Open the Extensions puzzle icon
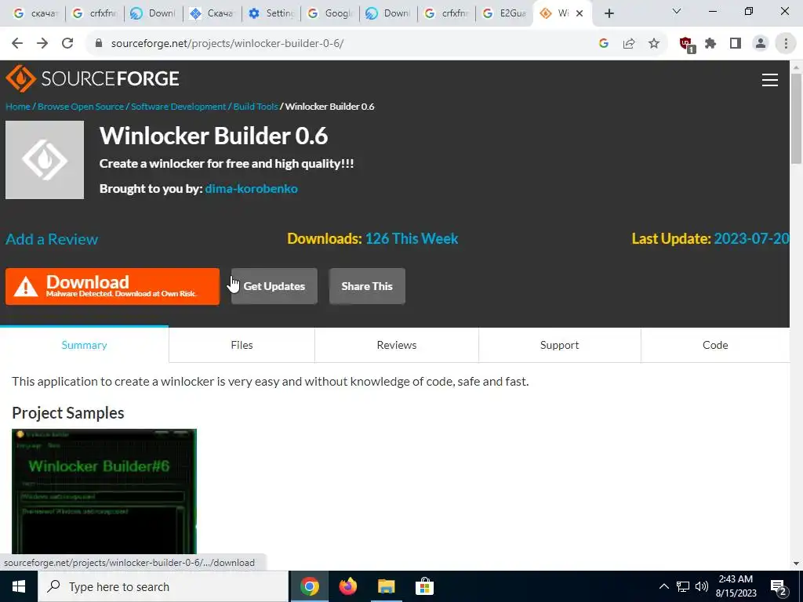 710,44
